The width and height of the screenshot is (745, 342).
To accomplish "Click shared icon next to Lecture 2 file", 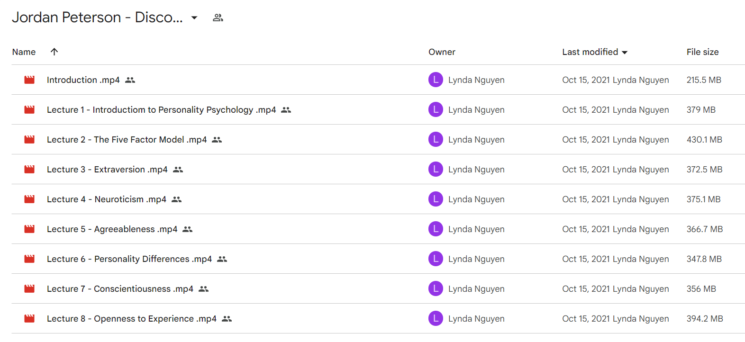I will coord(217,140).
